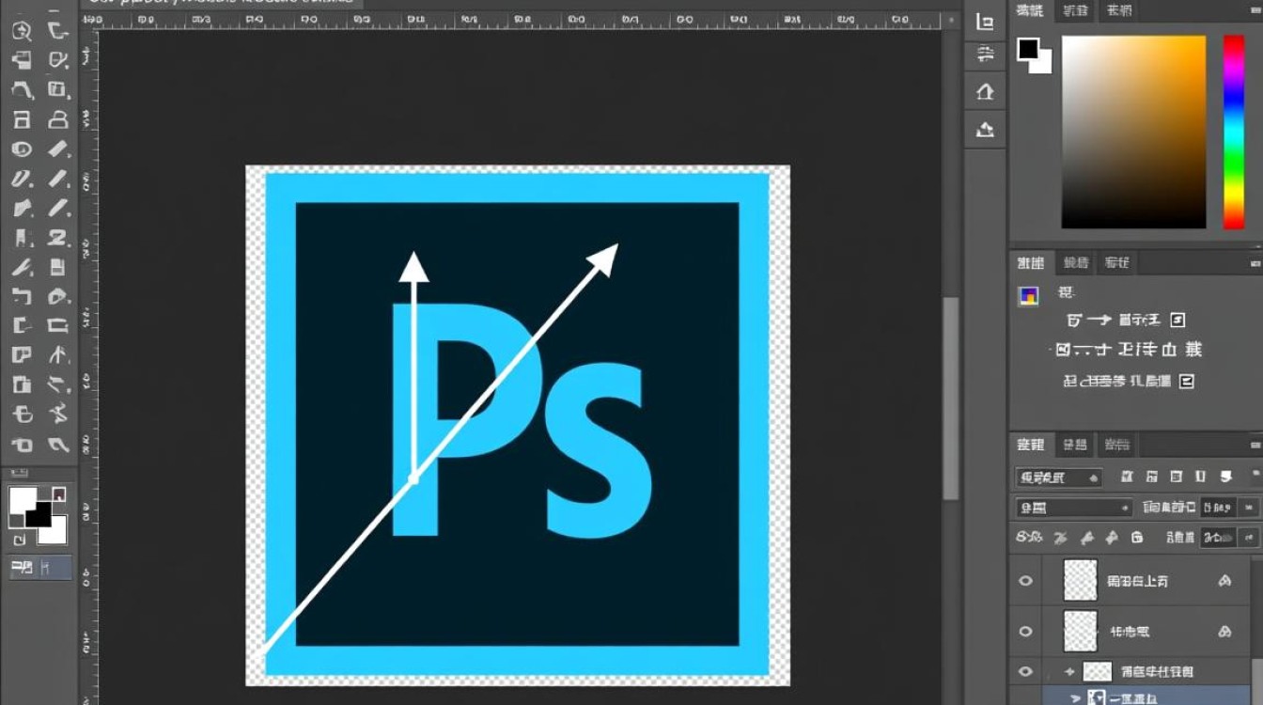Click the house-shaped icon in collapsed dock
Viewport: 1263px width, 705px height.
(x=985, y=91)
